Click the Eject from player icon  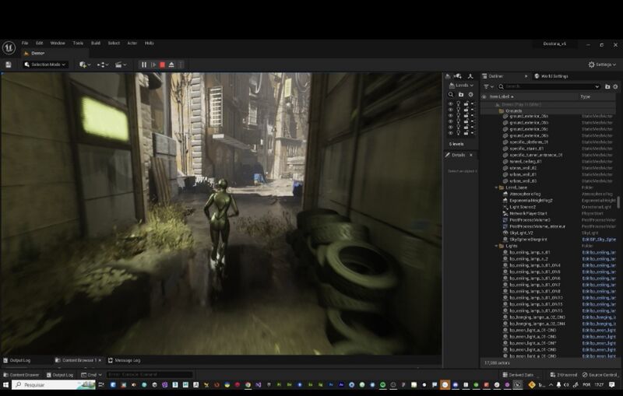coord(171,65)
